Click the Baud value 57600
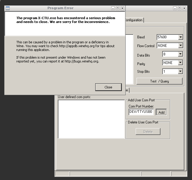 pos(162,37)
